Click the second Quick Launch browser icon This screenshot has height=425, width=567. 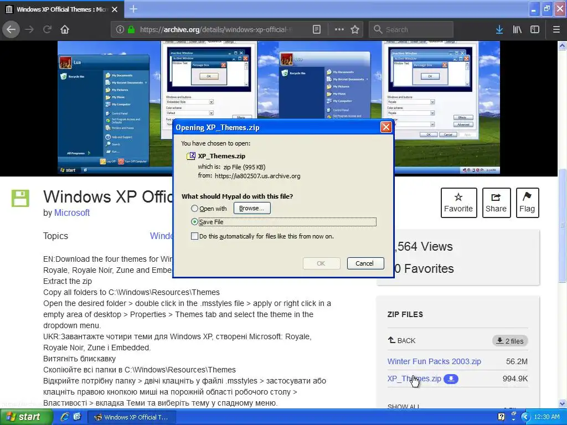pos(77,417)
